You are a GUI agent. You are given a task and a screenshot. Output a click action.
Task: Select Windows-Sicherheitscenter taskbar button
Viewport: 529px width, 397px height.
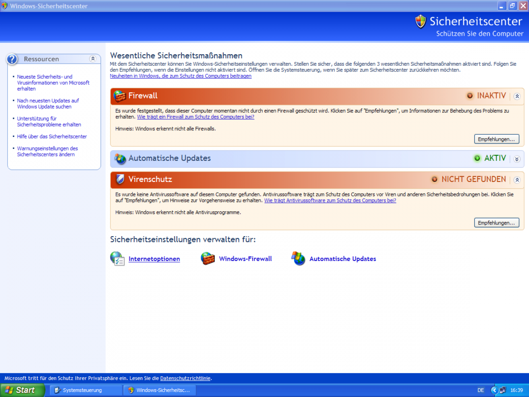pyautogui.click(x=160, y=390)
